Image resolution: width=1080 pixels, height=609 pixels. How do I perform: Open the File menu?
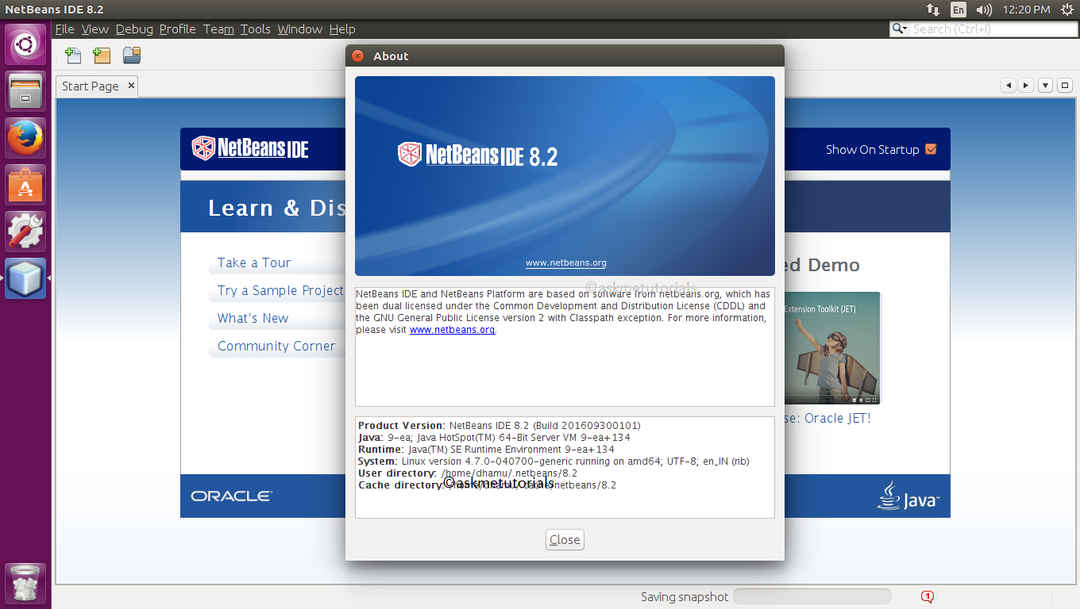[x=64, y=29]
